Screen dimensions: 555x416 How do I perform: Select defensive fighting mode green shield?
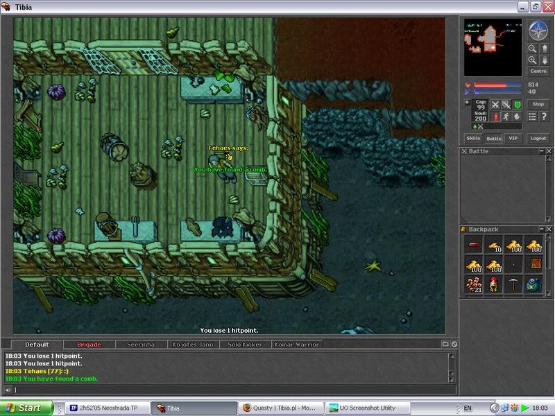coord(517,105)
